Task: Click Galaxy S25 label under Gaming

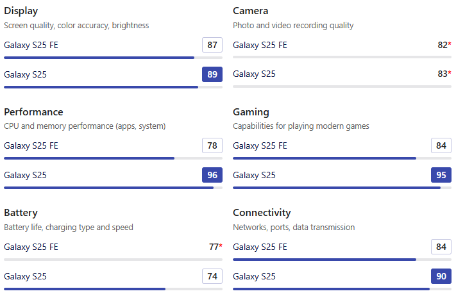Action: [254, 176]
